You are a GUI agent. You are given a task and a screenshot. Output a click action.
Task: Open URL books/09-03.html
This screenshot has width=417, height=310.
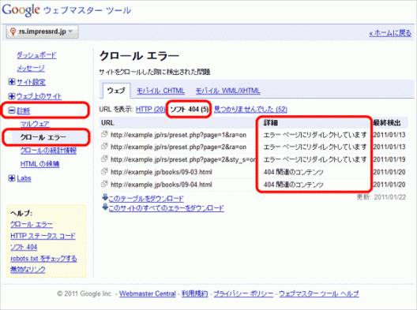click(161, 172)
